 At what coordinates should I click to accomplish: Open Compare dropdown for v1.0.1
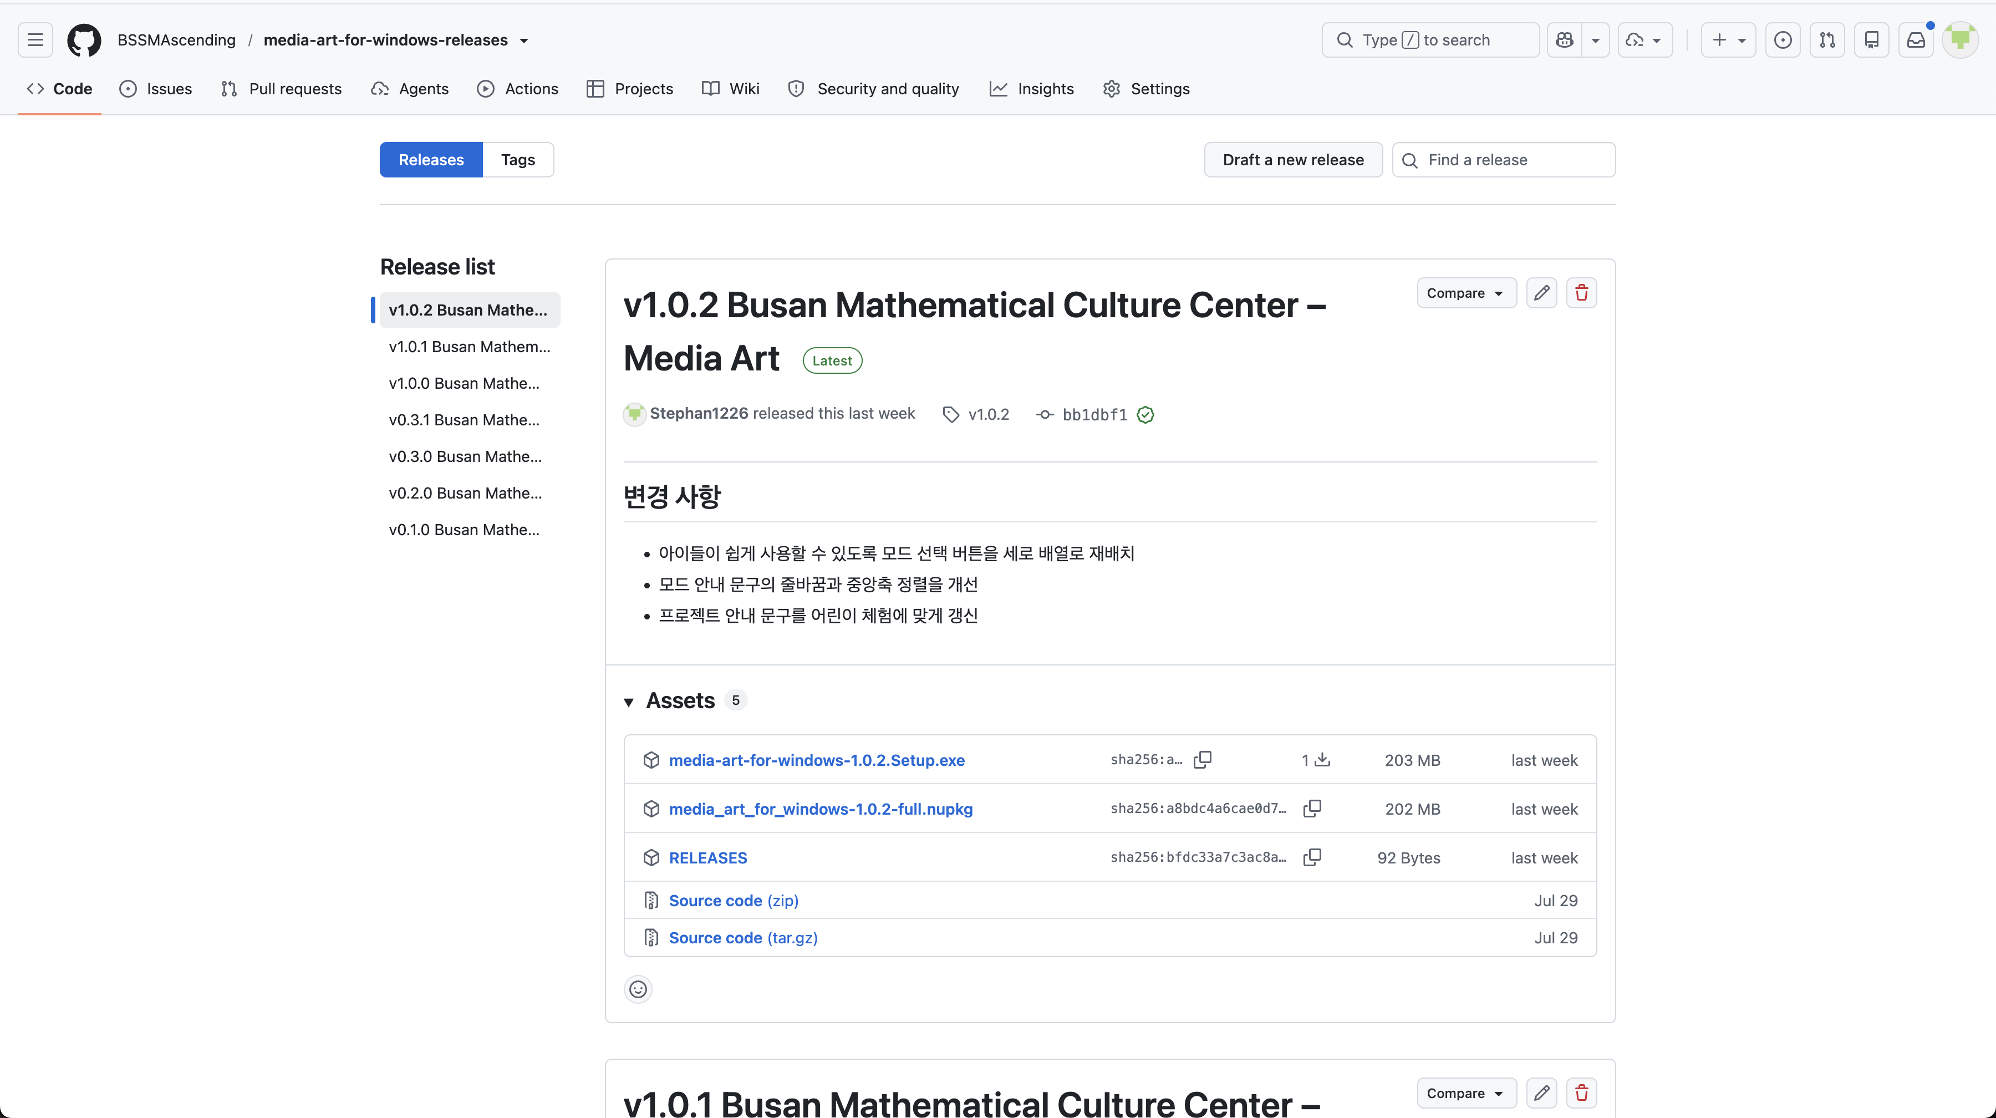coord(1466,1093)
